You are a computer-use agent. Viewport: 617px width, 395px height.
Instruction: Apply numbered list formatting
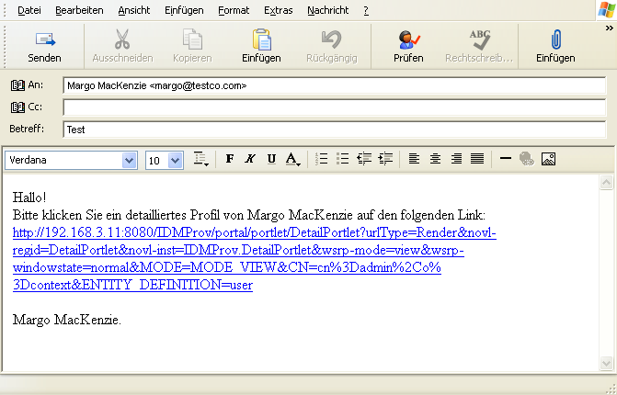(322, 159)
